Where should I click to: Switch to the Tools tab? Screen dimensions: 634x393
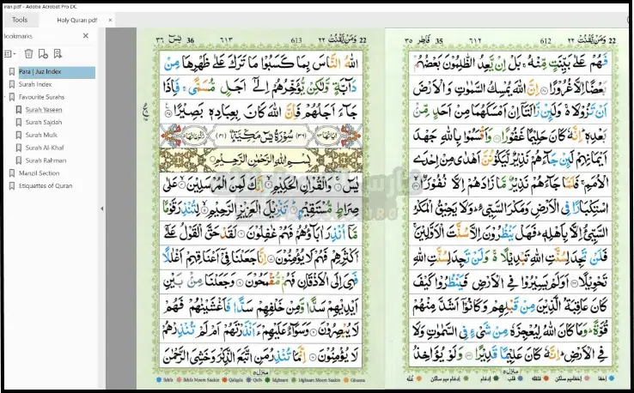click(20, 19)
